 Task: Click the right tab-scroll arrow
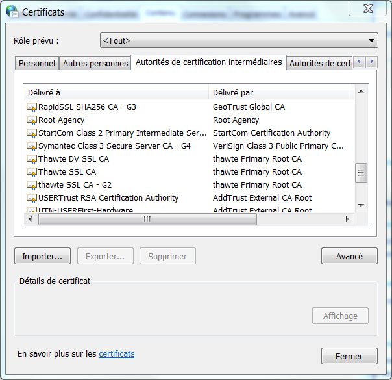pos(371,62)
